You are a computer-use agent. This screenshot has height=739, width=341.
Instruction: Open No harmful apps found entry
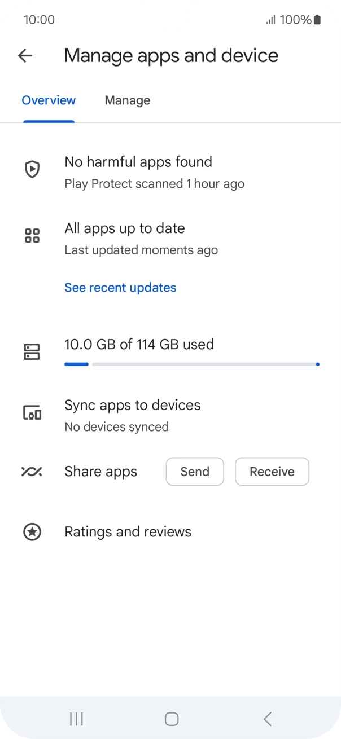click(x=138, y=162)
